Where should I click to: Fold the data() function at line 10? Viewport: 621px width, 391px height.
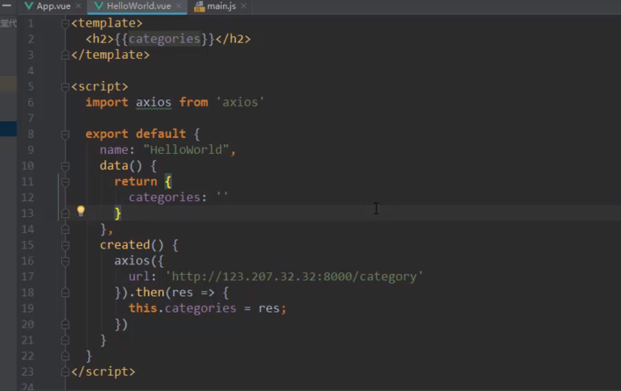tap(65, 166)
